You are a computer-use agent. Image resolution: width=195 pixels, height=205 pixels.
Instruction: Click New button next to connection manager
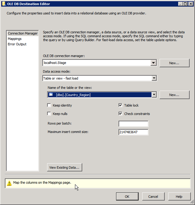174,63
